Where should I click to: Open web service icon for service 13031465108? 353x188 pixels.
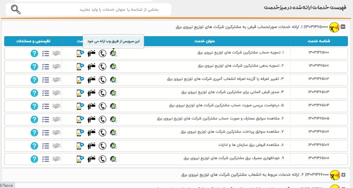pyautogui.click(x=114, y=159)
